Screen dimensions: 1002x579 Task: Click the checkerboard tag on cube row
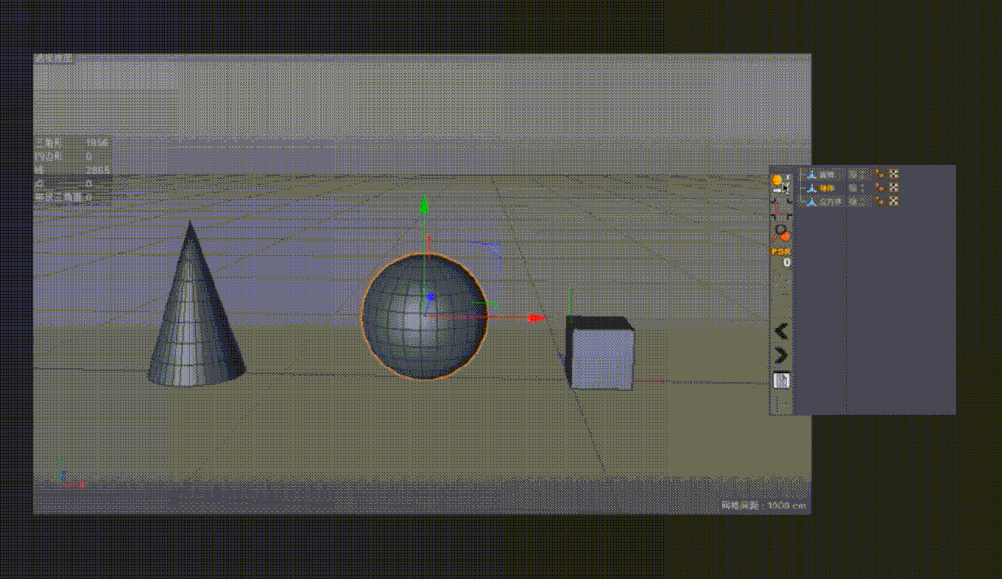pos(893,201)
